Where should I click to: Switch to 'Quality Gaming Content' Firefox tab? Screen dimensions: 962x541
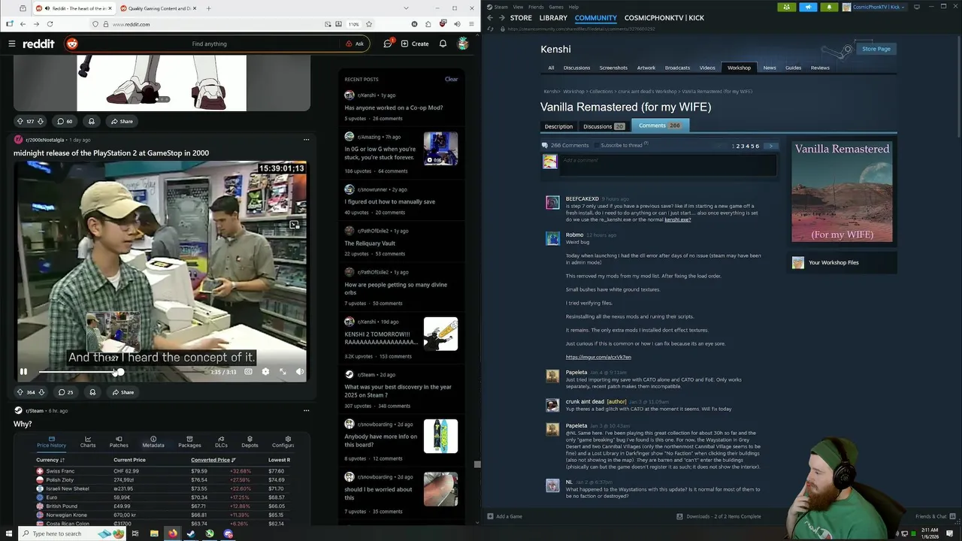click(x=157, y=8)
